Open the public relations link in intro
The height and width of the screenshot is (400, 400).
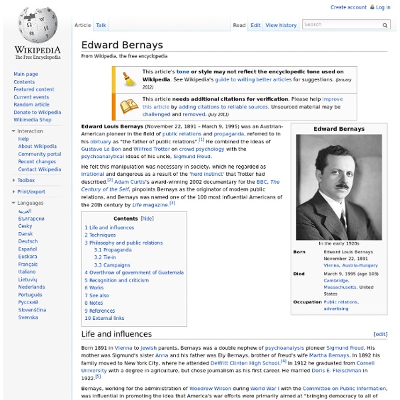click(x=181, y=134)
